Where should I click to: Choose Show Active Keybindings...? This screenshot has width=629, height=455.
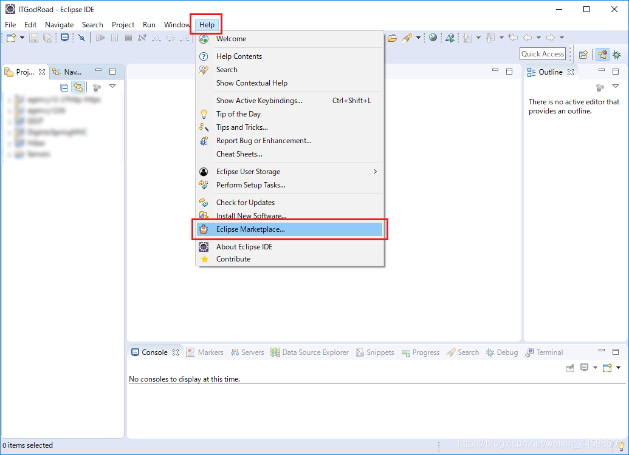pos(290,101)
